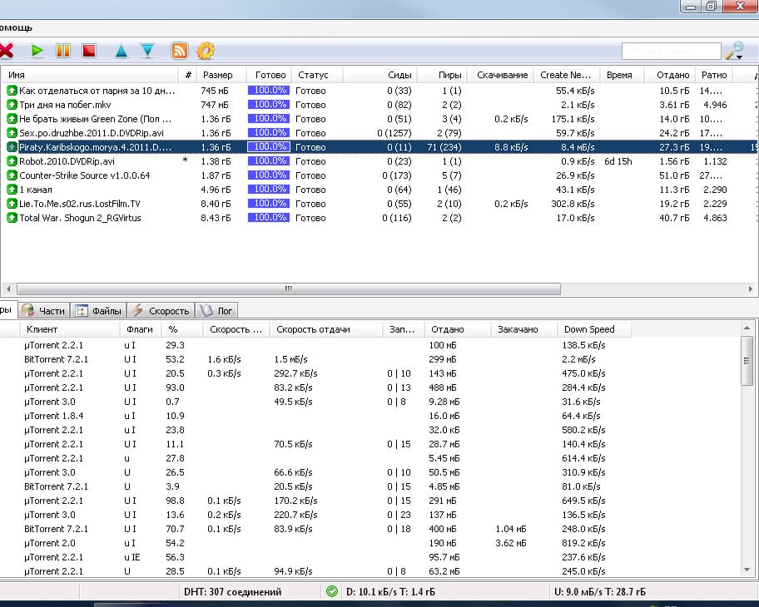759x607 pixels.
Task: Click the peers list vertical scrollbar thumb
Action: (x=747, y=361)
